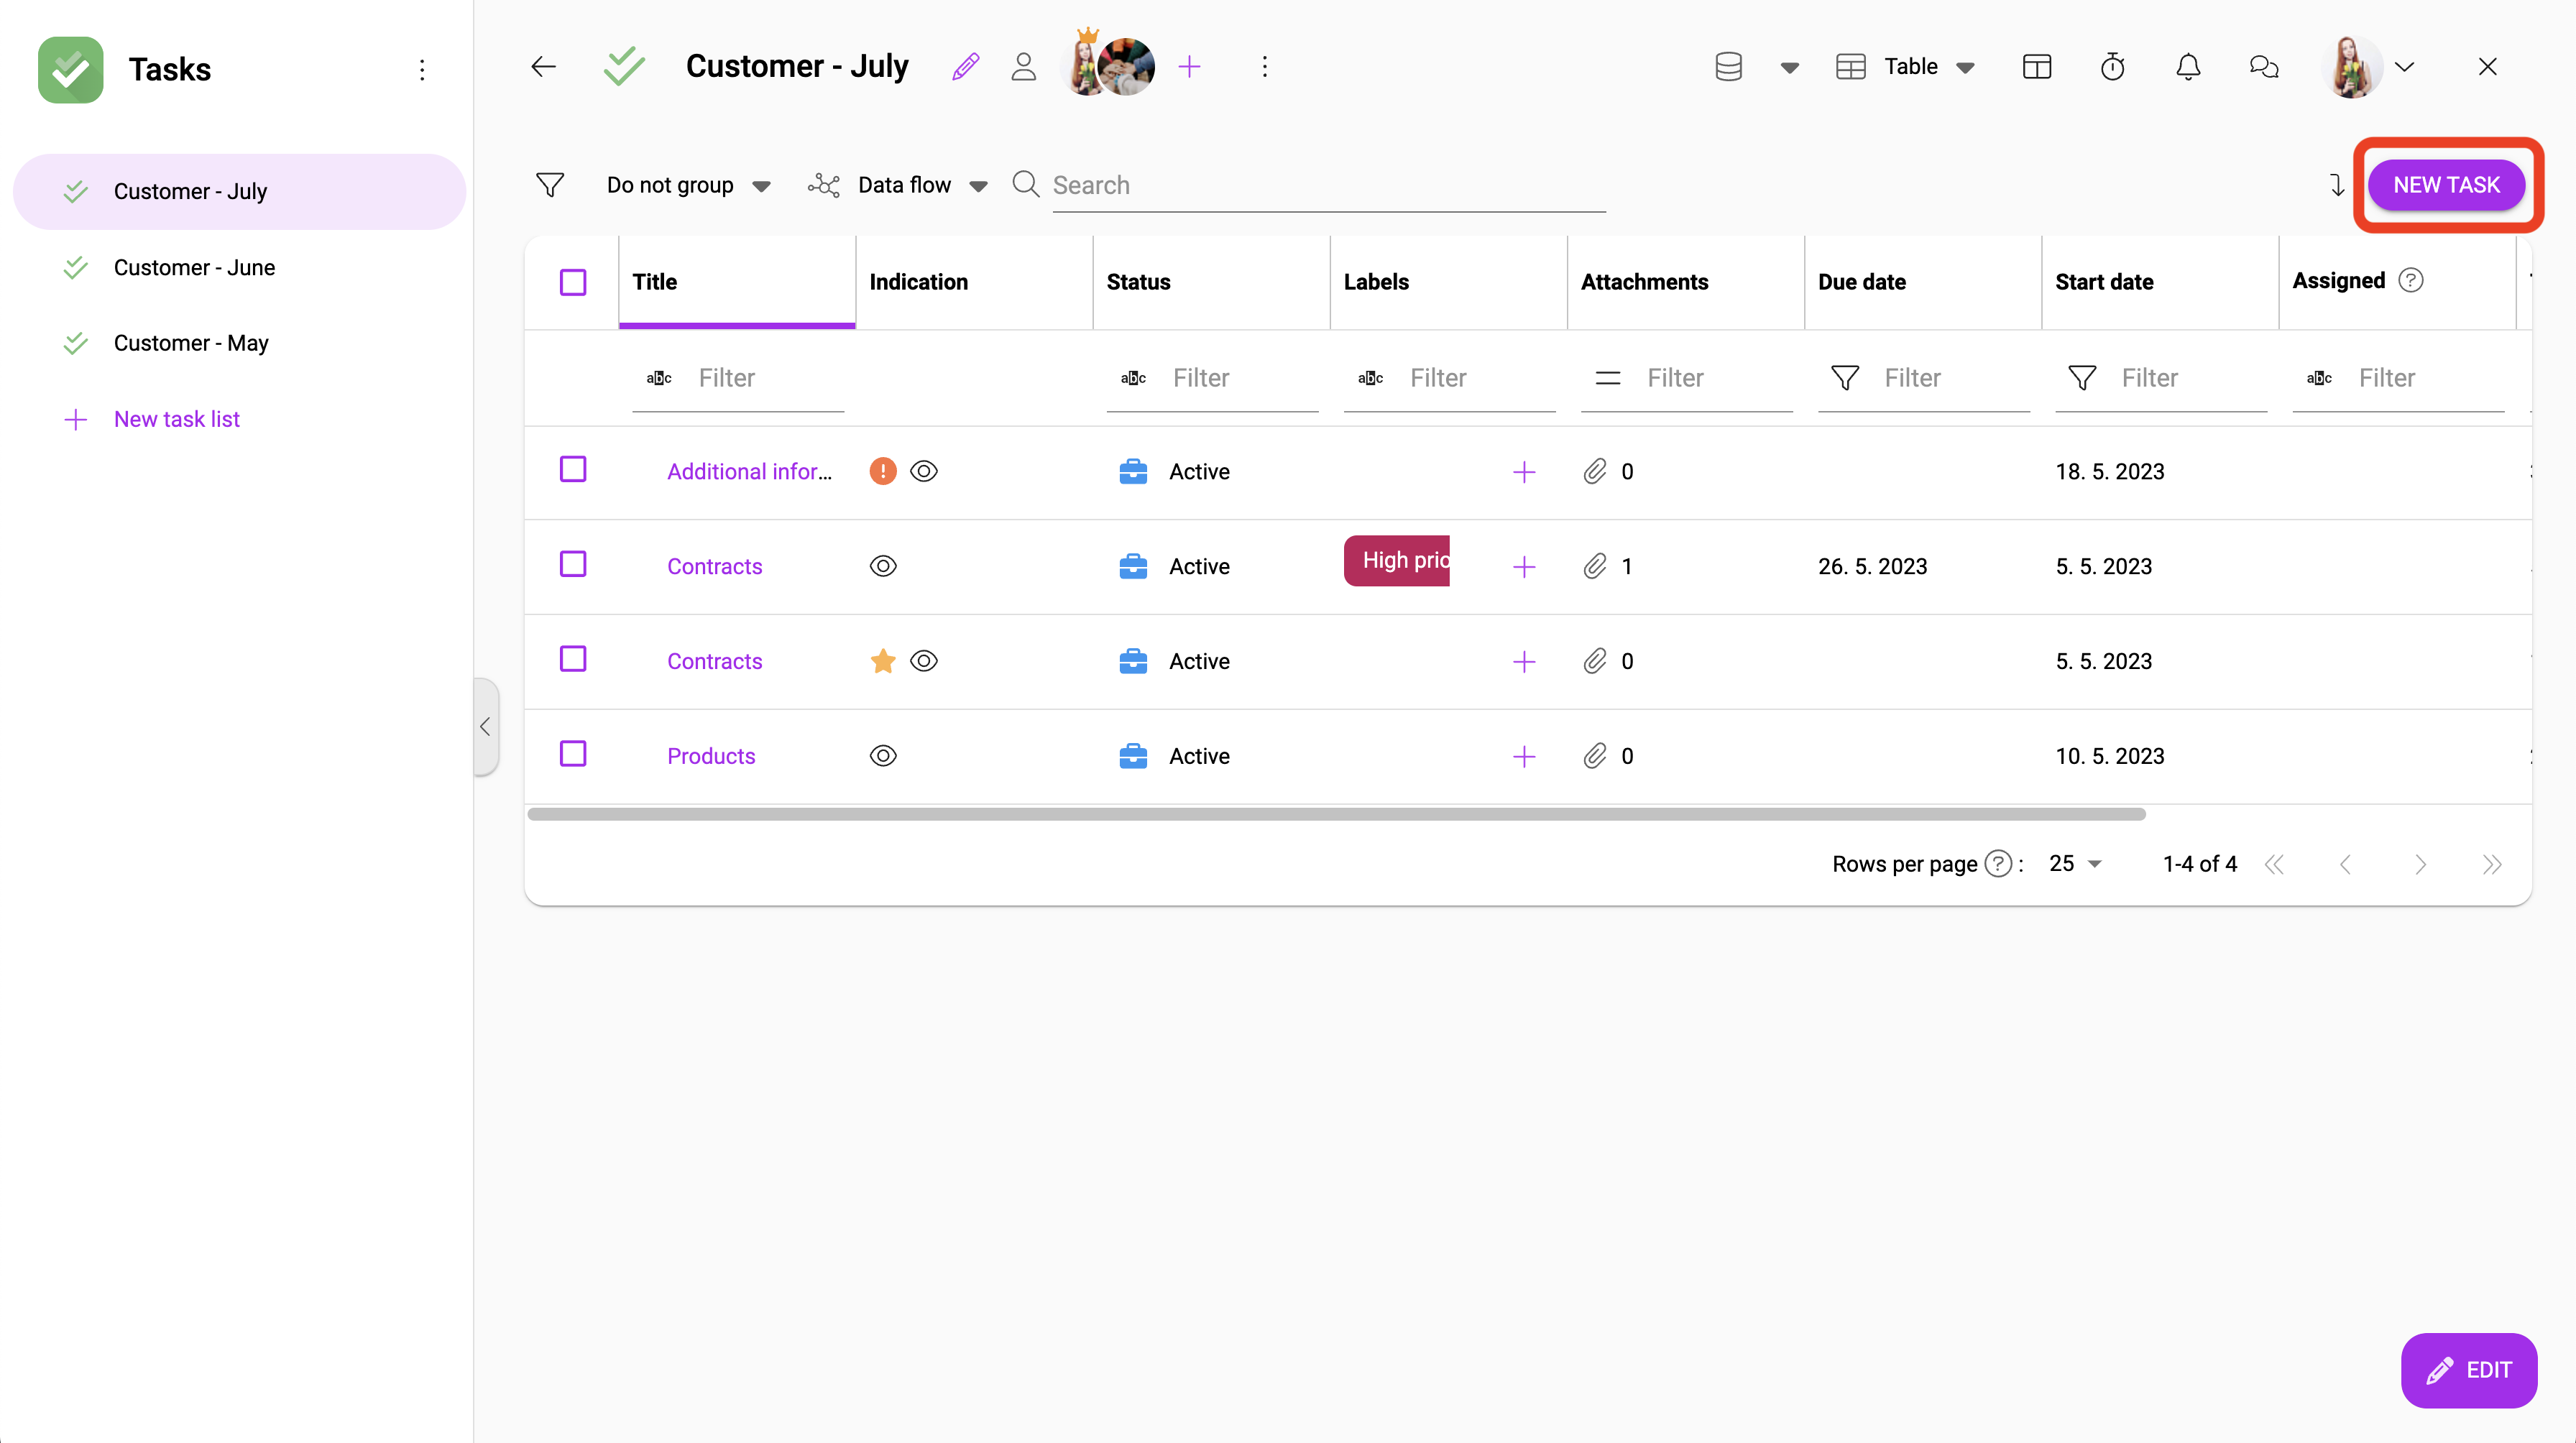Click the purple EDIT button
Screen dimensions: 2576x1443
pos(2468,1370)
